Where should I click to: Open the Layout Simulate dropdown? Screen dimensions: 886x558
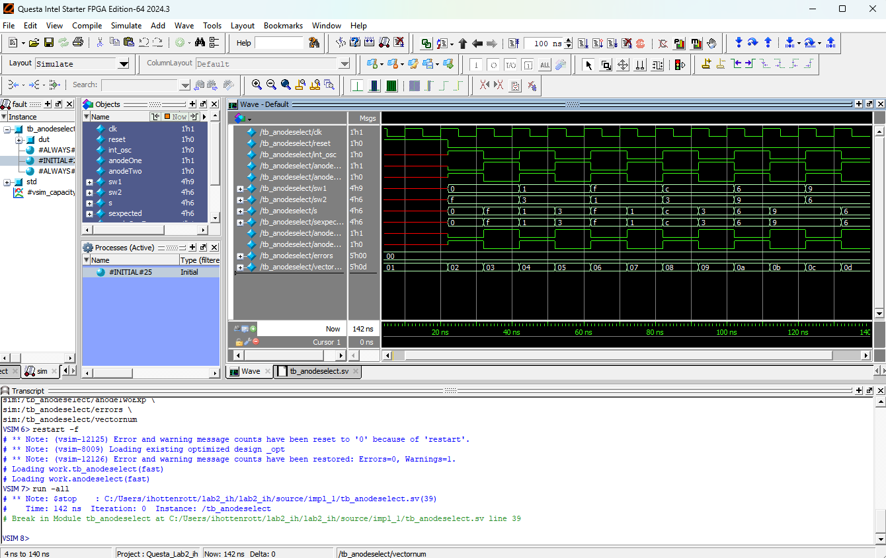124,64
